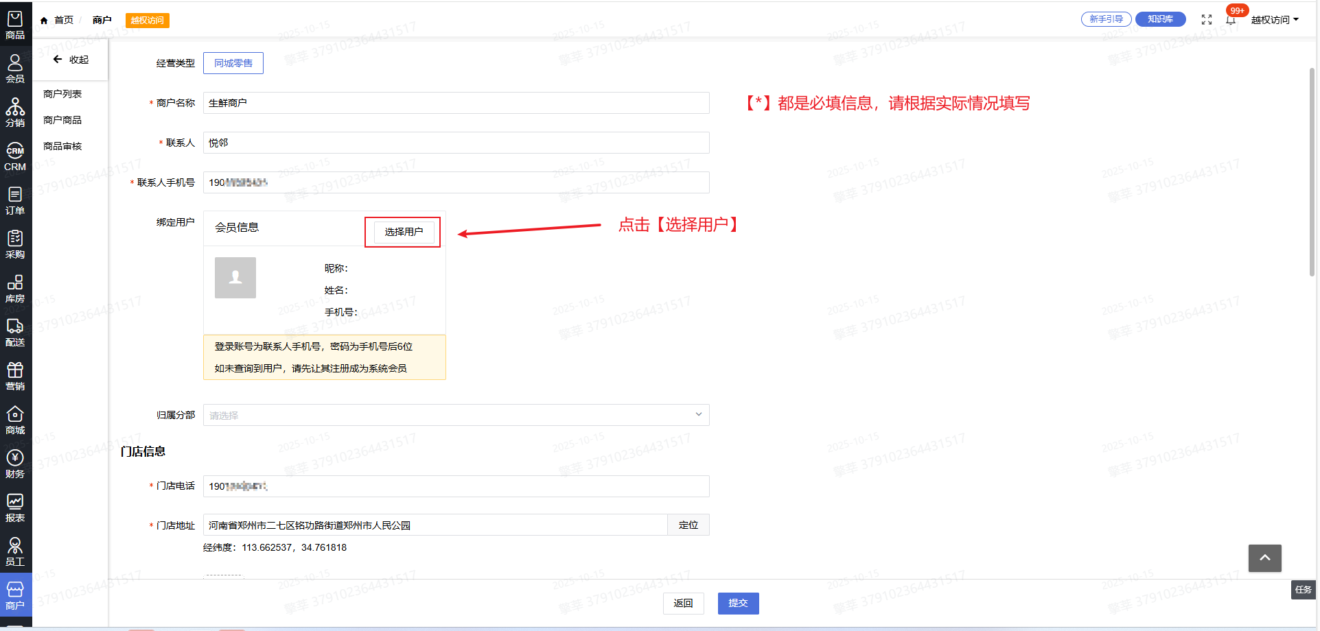Open the CRM sidebar icon
This screenshot has height=631, width=1320.
point(15,156)
